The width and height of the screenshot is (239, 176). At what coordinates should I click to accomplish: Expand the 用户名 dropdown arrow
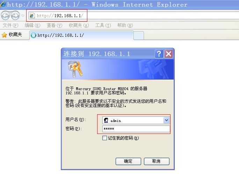tap(166, 120)
